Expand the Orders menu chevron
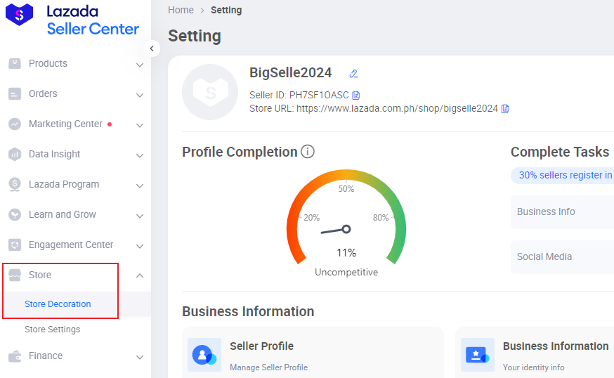 coord(140,95)
